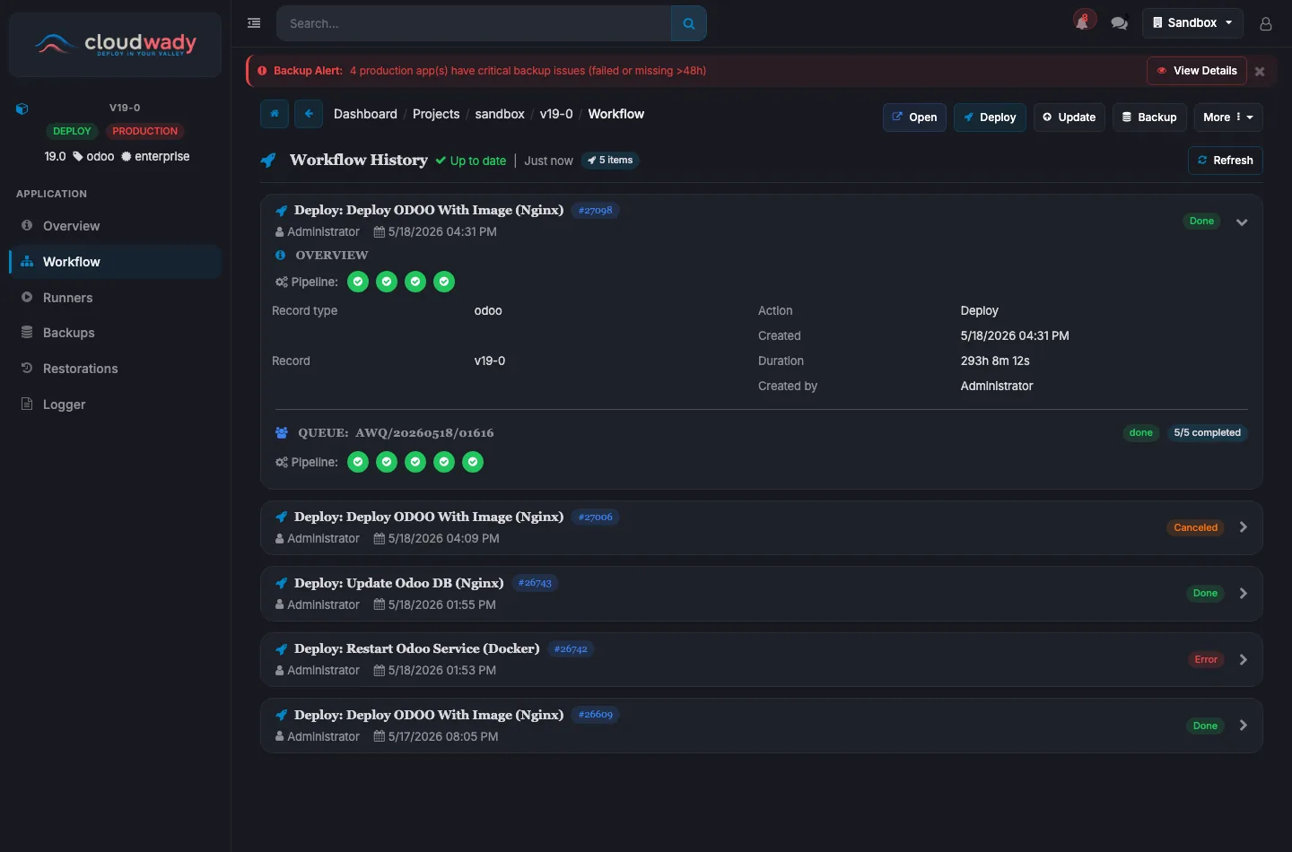Viewport: 1292px width, 852px height.
Task: Open the More actions dropdown
Action: pos(1227,117)
